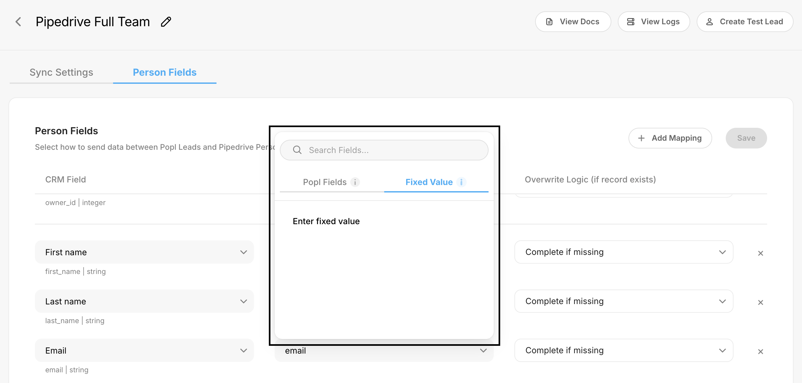This screenshot has height=383, width=802.
Task: Click the Add Mapping button
Action: click(x=670, y=138)
